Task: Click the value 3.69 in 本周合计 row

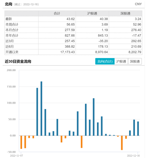Action: pyautogui.click(x=105, y=25)
